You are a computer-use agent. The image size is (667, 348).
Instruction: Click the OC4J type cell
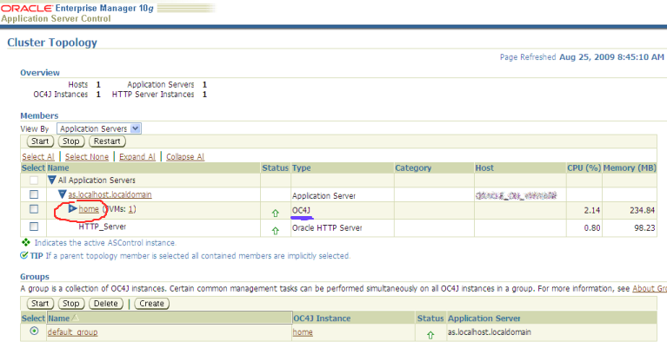pyautogui.click(x=301, y=211)
